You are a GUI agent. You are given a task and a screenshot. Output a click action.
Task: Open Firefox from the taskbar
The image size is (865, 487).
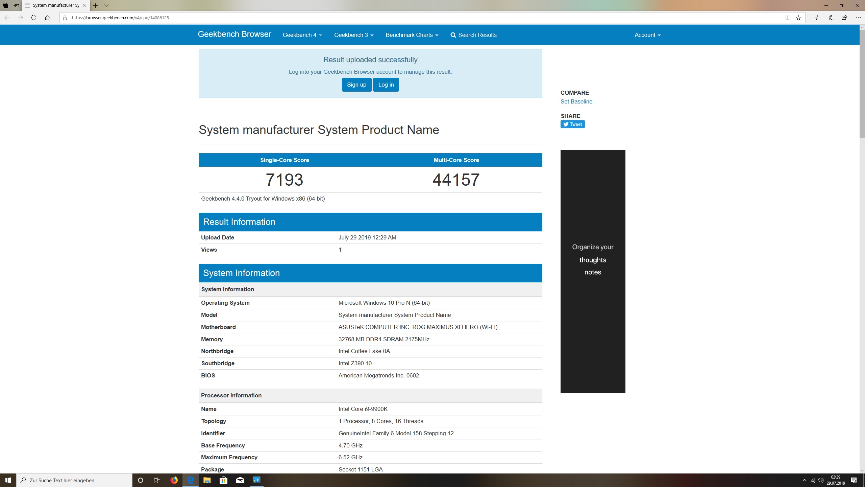[174, 480]
